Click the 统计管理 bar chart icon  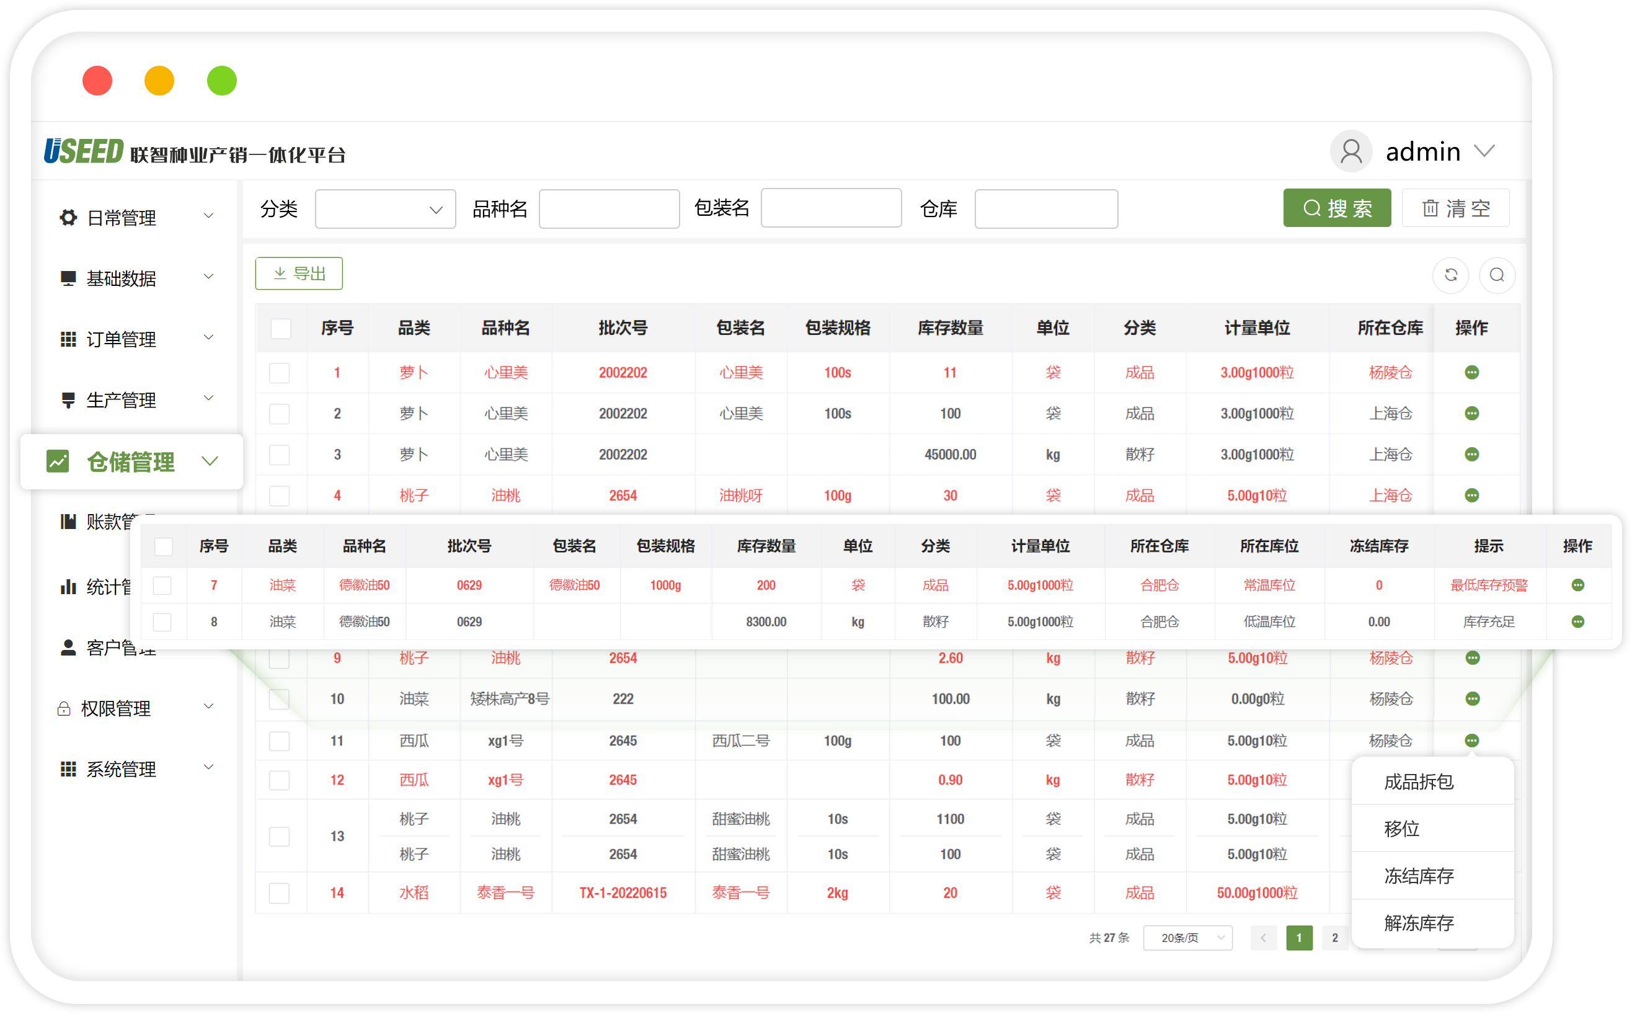69,587
